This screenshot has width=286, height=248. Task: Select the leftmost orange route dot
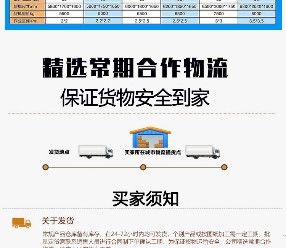45,167
